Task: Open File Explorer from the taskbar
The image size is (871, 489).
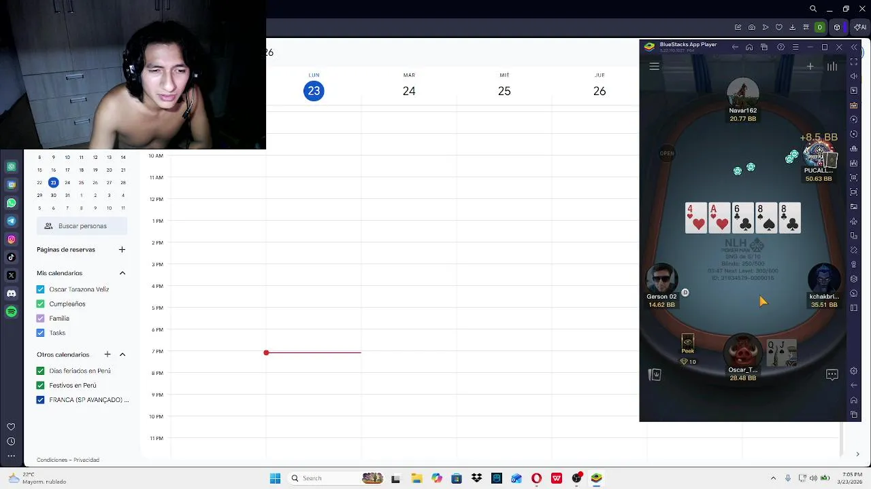Action: pos(416,478)
